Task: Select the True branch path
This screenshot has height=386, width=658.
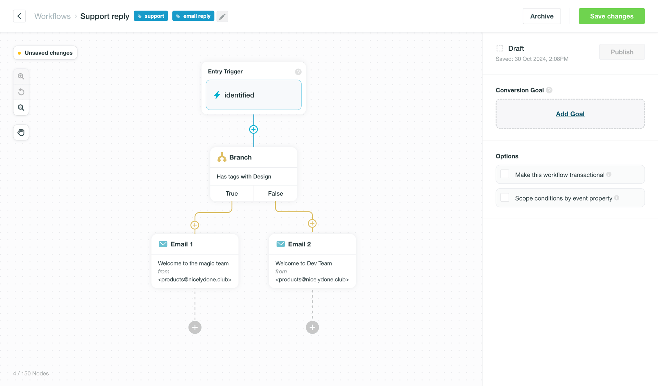Action: [232, 193]
